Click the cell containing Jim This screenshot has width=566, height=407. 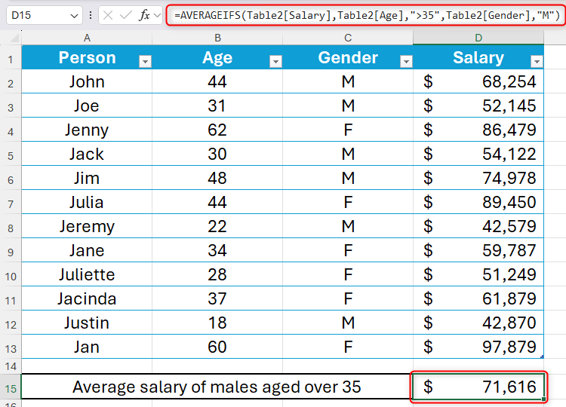tap(87, 178)
